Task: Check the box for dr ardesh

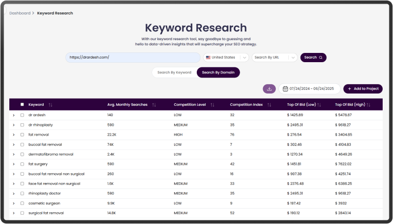Action: tap(22, 115)
